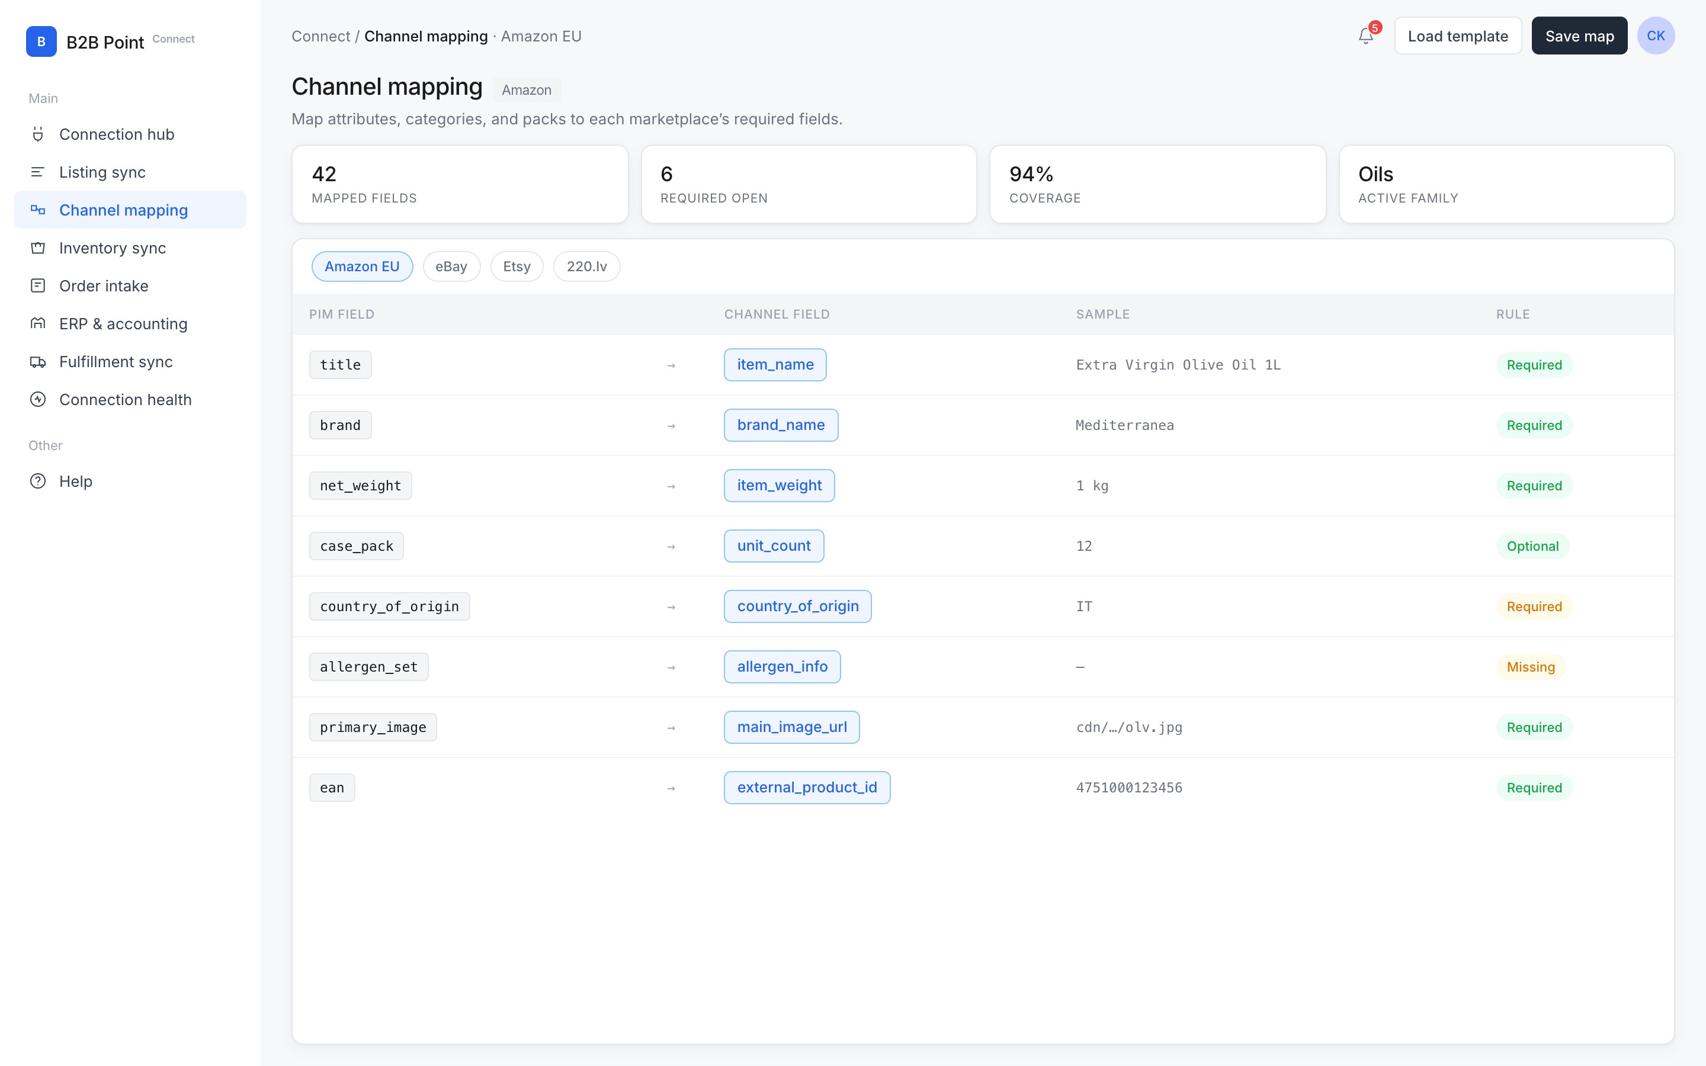Open Help from the sidebar
The height and width of the screenshot is (1066, 1706).
130,481
